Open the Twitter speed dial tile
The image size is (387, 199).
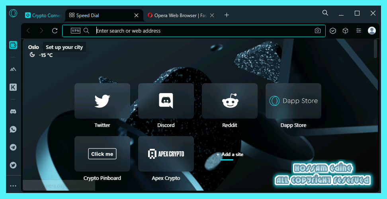click(x=102, y=101)
